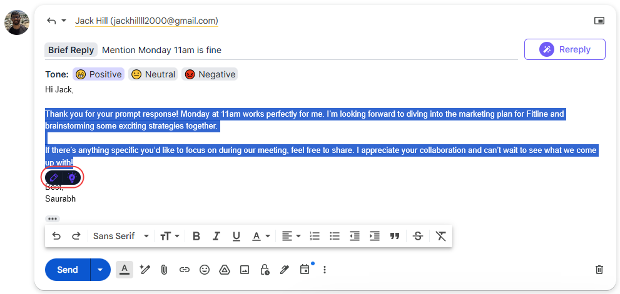
Task: Expand the text size dropdown
Action: [170, 236]
